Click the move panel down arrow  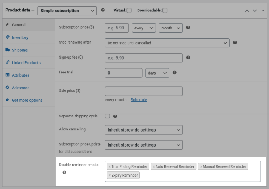tap(255, 11)
